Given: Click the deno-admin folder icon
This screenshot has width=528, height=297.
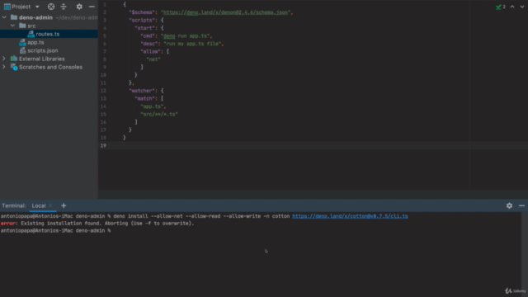Looking at the screenshot, I should [14, 17].
